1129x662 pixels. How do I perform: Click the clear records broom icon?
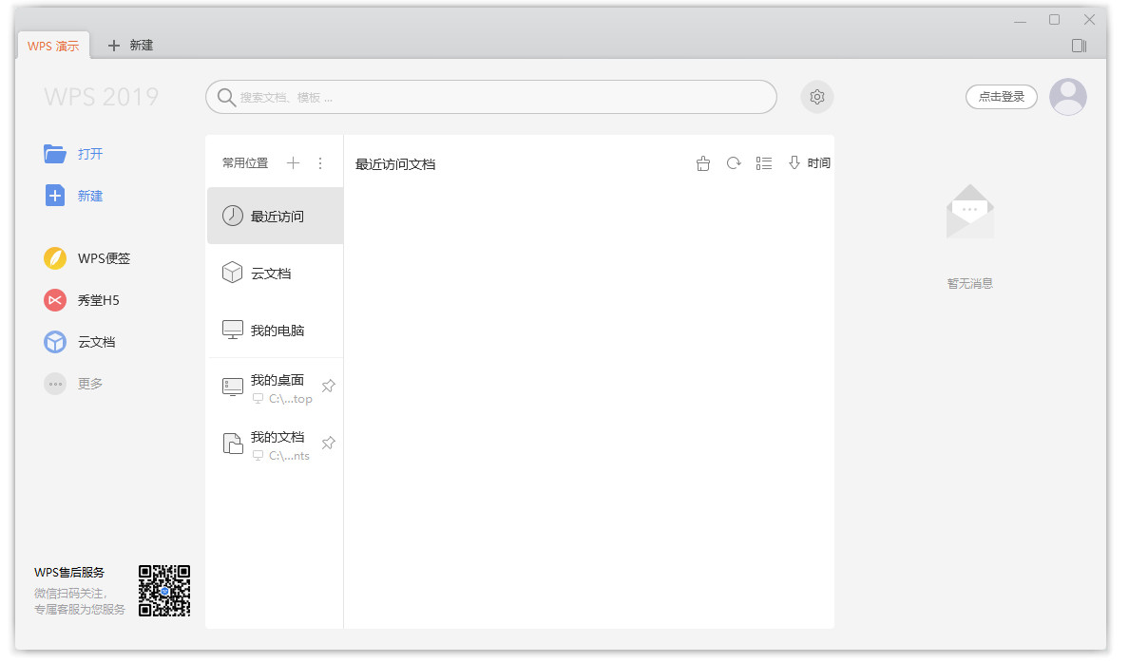pyautogui.click(x=703, y=163)
